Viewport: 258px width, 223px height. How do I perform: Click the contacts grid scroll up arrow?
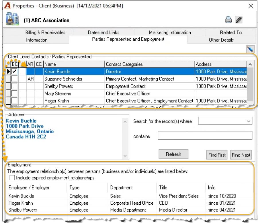pos(250,64)
